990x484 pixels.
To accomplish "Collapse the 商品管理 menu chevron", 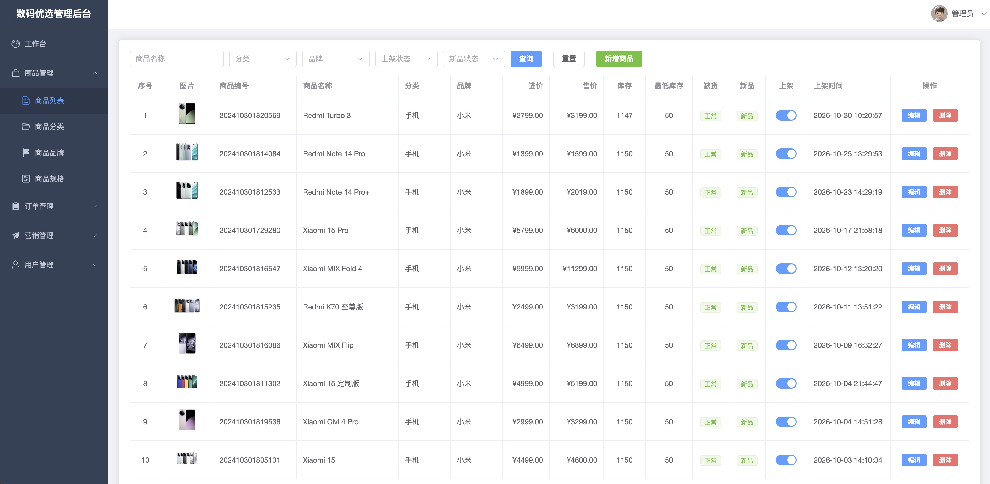I will [x=95, y=73].
